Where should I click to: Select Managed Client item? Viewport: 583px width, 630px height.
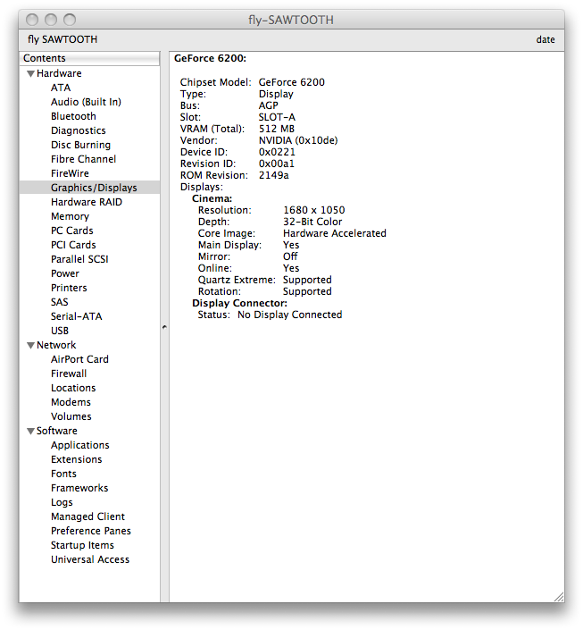tap(87, 517)
